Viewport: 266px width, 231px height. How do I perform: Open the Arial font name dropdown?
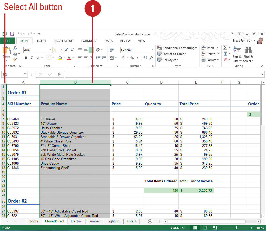click(50, 50)
